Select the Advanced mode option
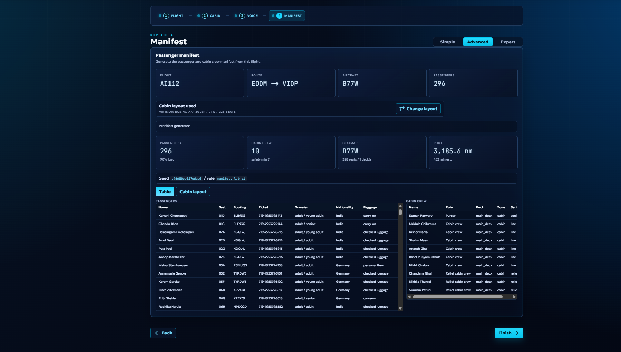 point(478,42)
